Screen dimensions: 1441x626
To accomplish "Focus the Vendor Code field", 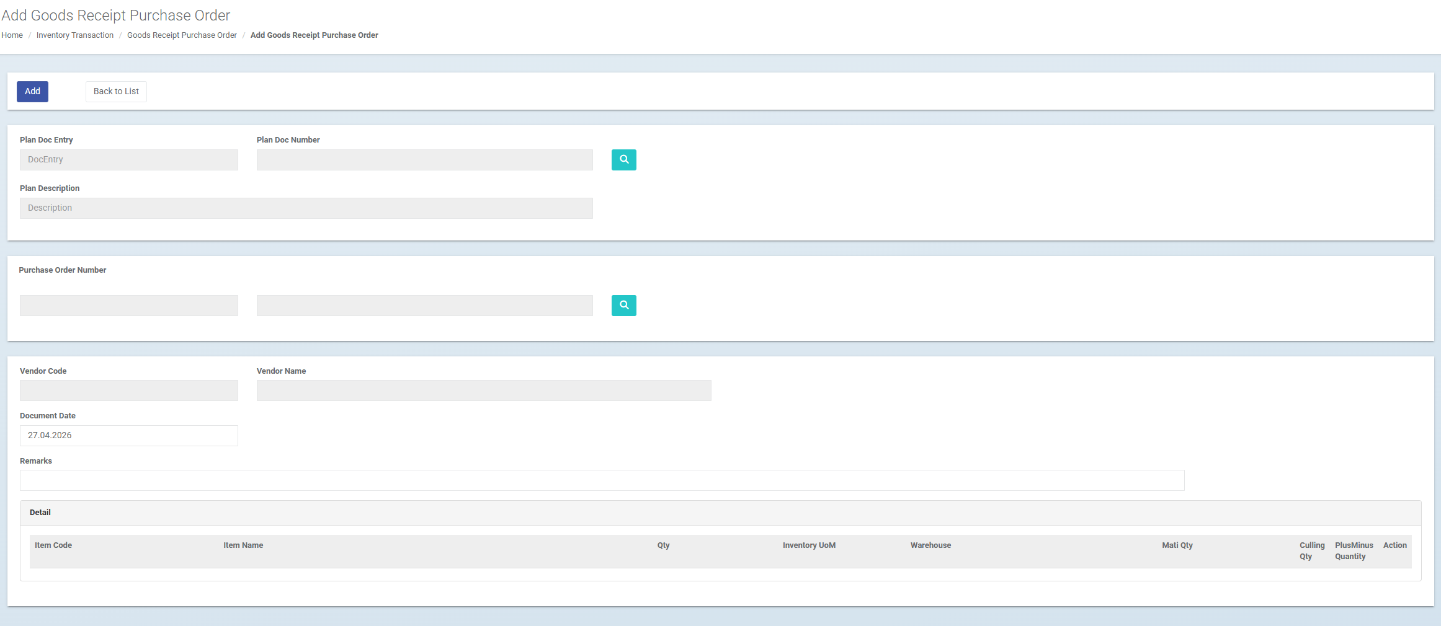I will click(x=129, y=390).
